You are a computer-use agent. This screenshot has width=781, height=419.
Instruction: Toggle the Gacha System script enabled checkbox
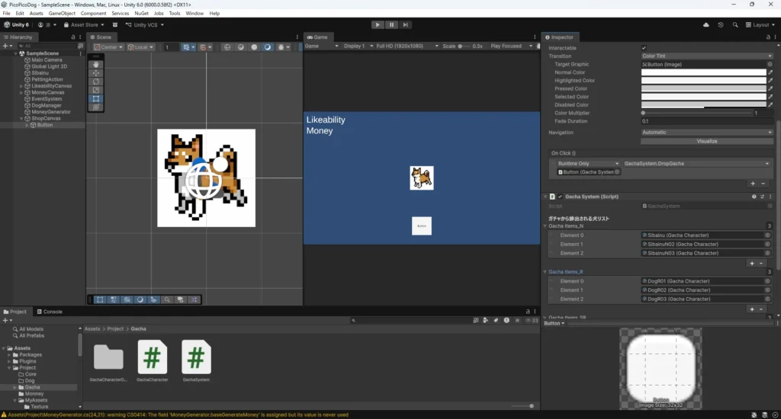point(560,197)
